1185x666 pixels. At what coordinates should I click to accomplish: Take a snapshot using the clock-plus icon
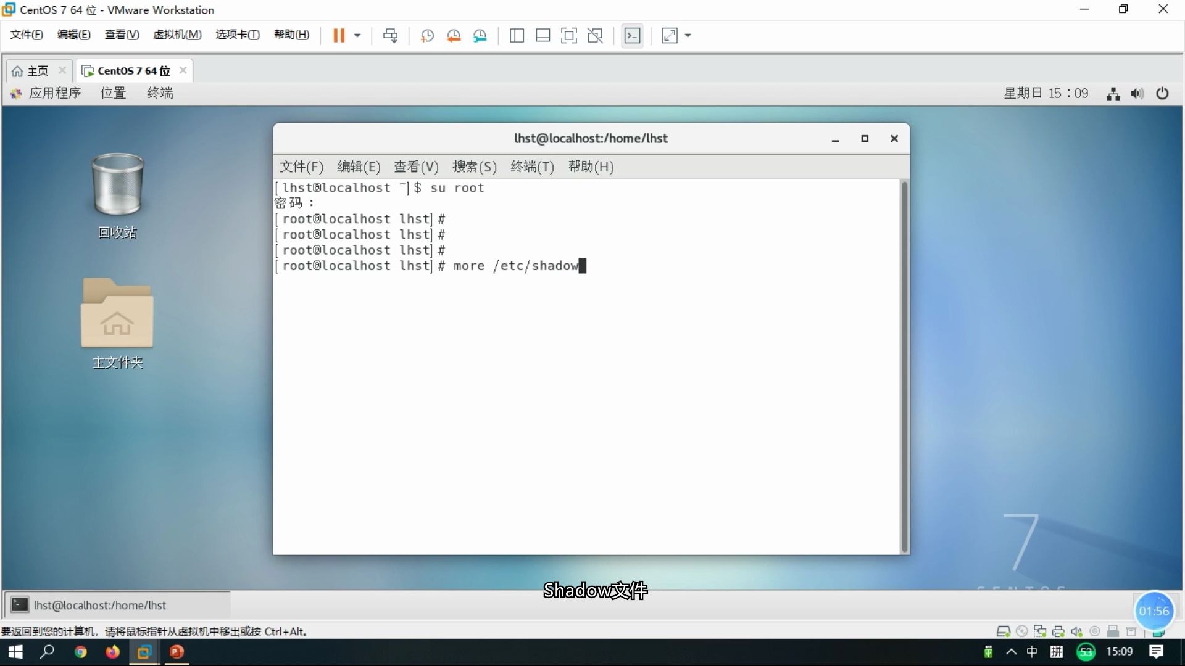(x=426, y=35)
